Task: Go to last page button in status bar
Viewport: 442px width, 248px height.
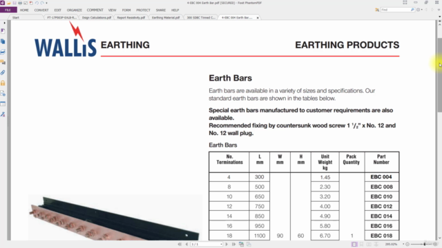Action: pos(233,245)
